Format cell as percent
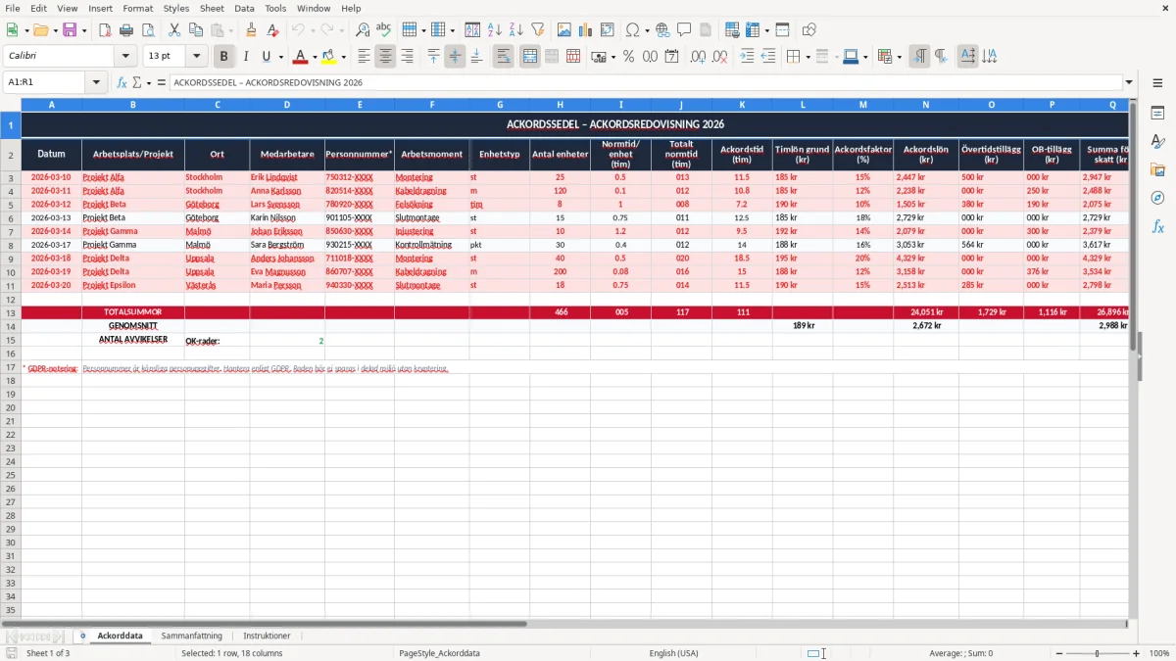The image size is (1176, 661). 628,57
